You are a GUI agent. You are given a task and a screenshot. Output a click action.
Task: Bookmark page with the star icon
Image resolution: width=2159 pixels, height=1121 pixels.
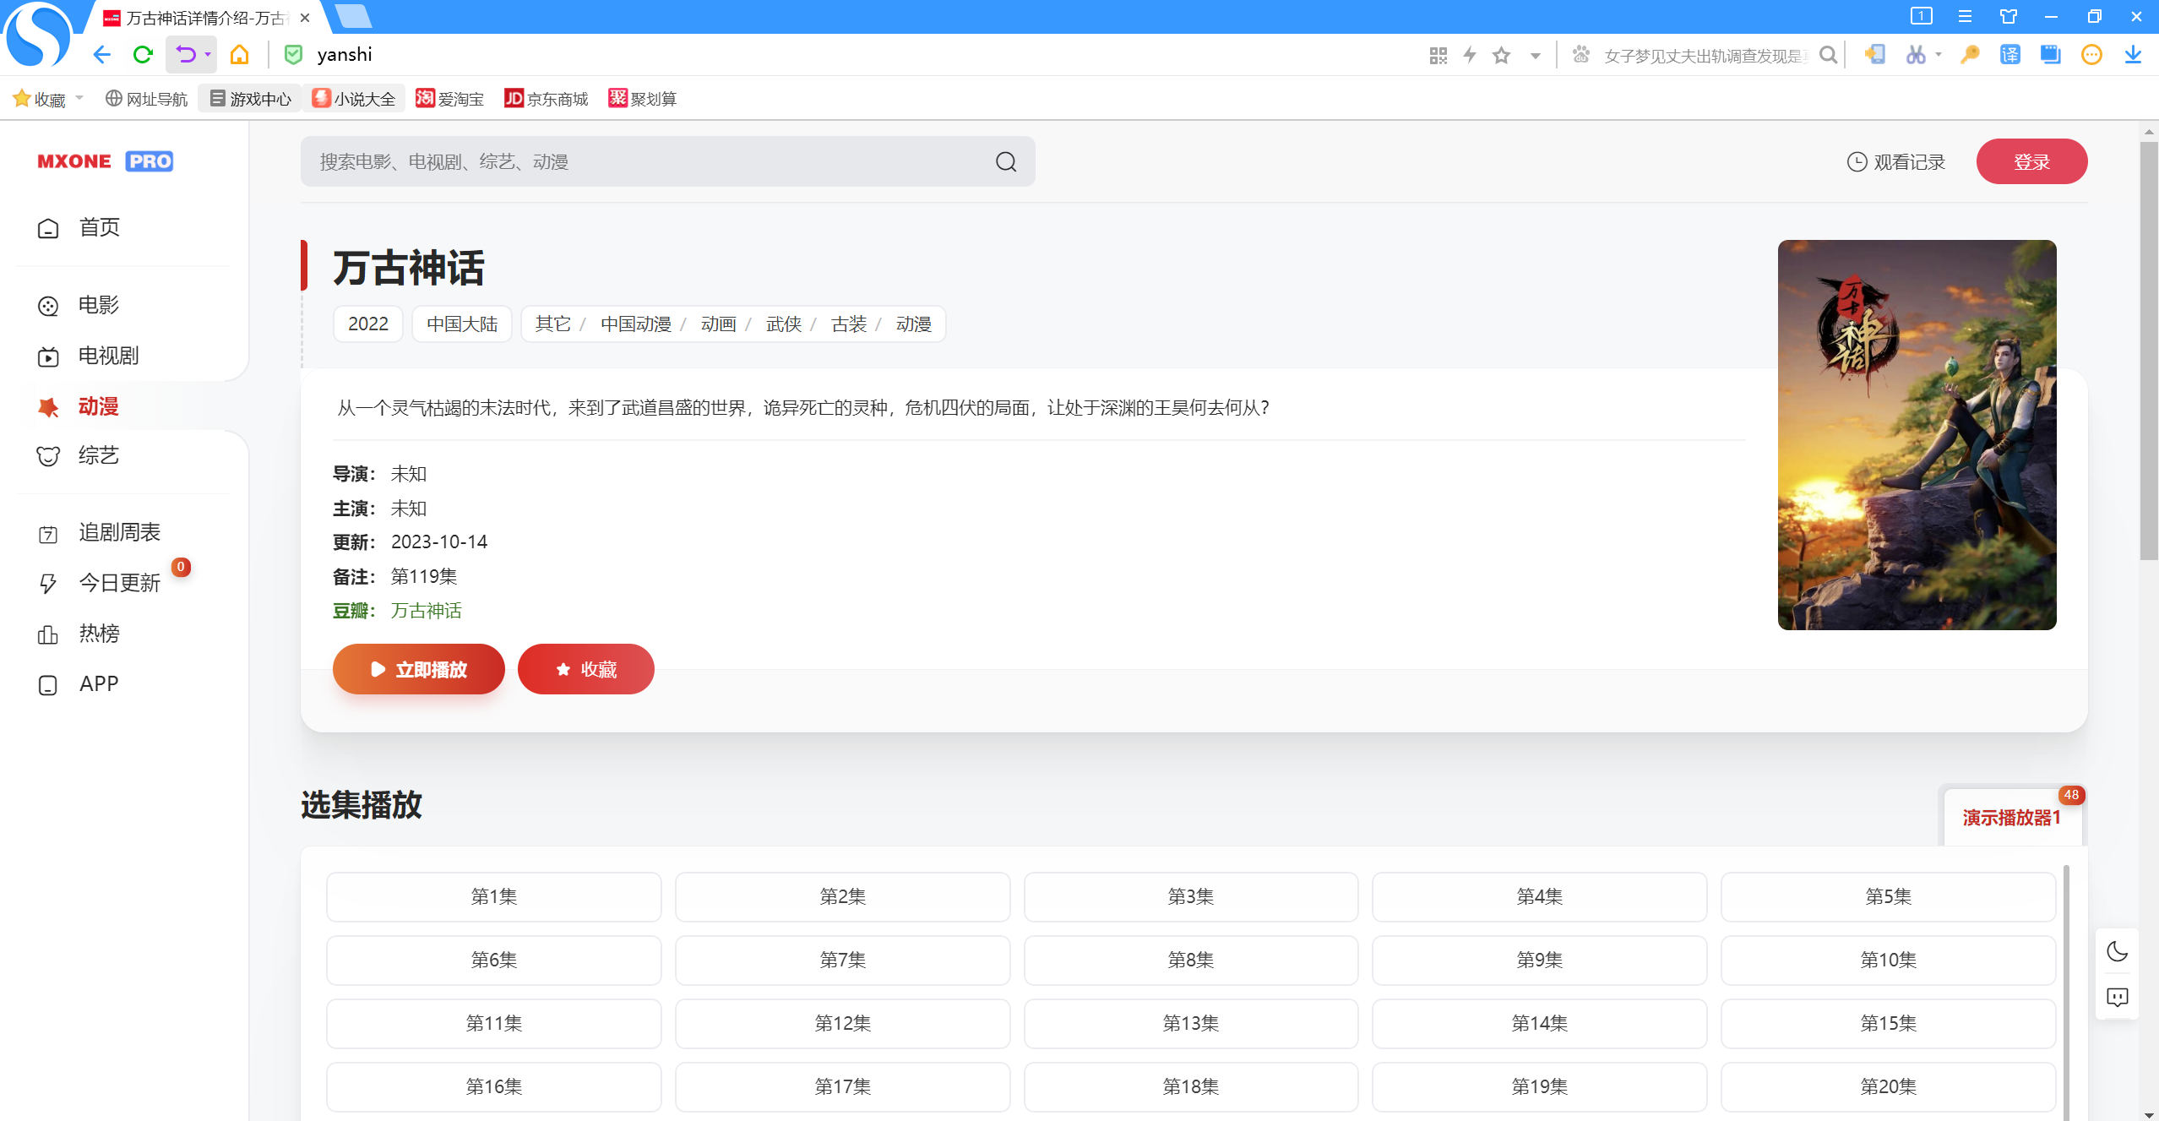coord(1501,56)
